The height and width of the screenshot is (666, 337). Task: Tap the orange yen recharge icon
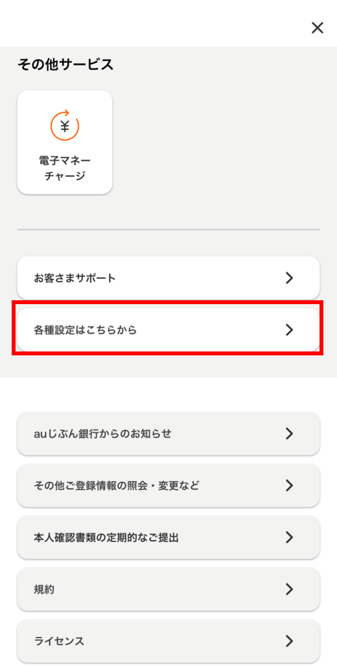[65, 125]
